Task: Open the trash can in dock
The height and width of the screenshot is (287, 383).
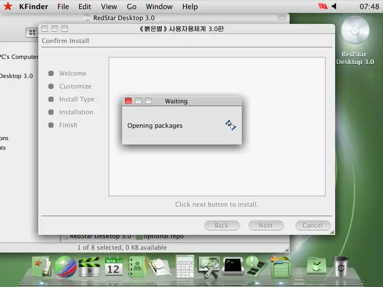Action: pyautogui.click(x=340, y=266)
